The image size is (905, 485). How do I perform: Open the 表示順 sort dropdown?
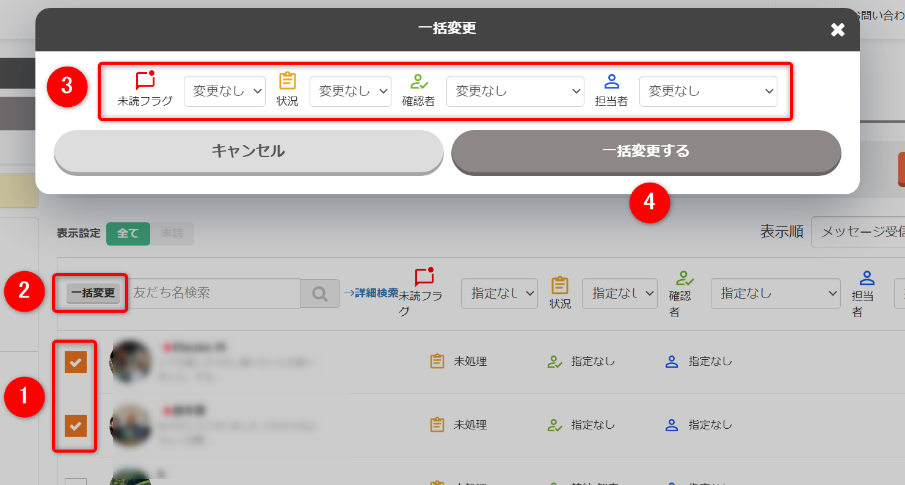(x=858, y=232)
